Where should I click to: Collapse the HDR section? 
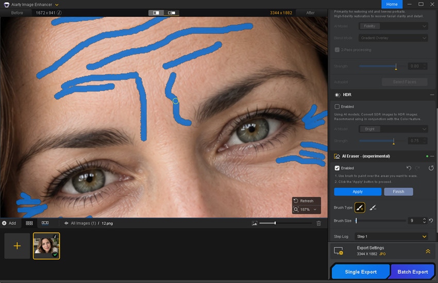[432, 95]
